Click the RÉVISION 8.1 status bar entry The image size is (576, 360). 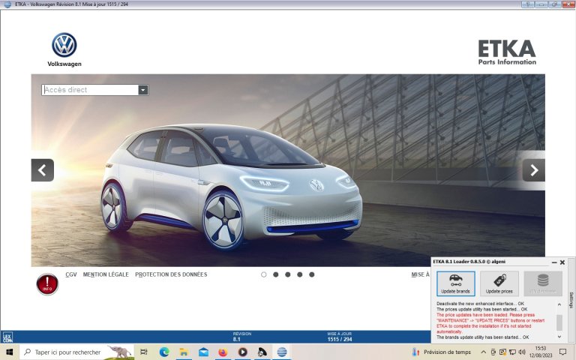coord(241,337)
